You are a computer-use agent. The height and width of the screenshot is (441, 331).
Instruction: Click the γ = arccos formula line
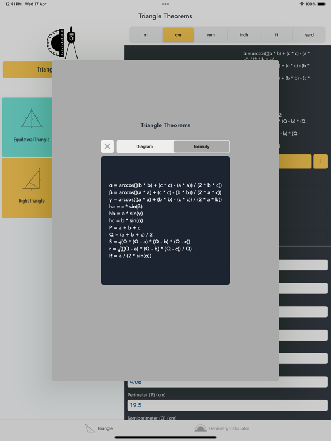pos(165,199)
